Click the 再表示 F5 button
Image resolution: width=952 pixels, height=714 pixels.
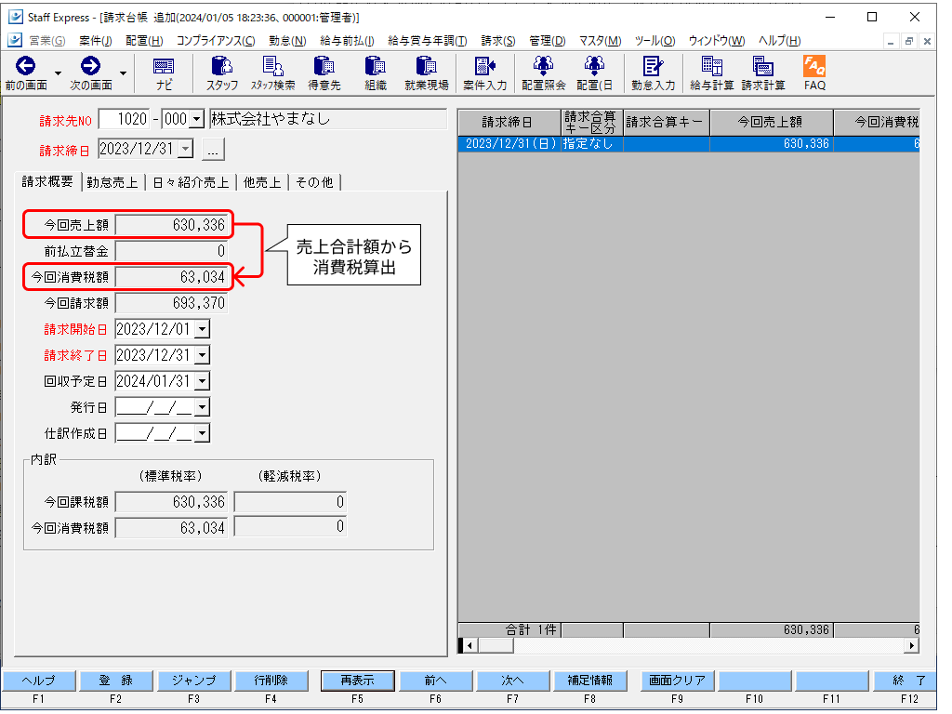tap(358, 681)
